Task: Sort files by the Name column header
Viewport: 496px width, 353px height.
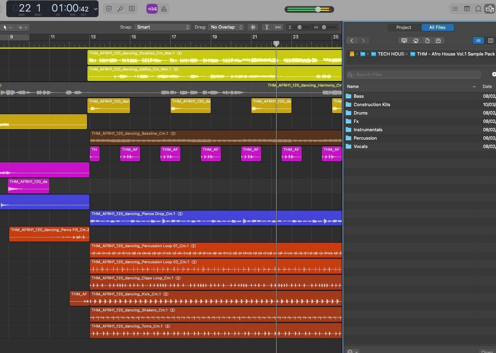Action: (x=353, y=87)
